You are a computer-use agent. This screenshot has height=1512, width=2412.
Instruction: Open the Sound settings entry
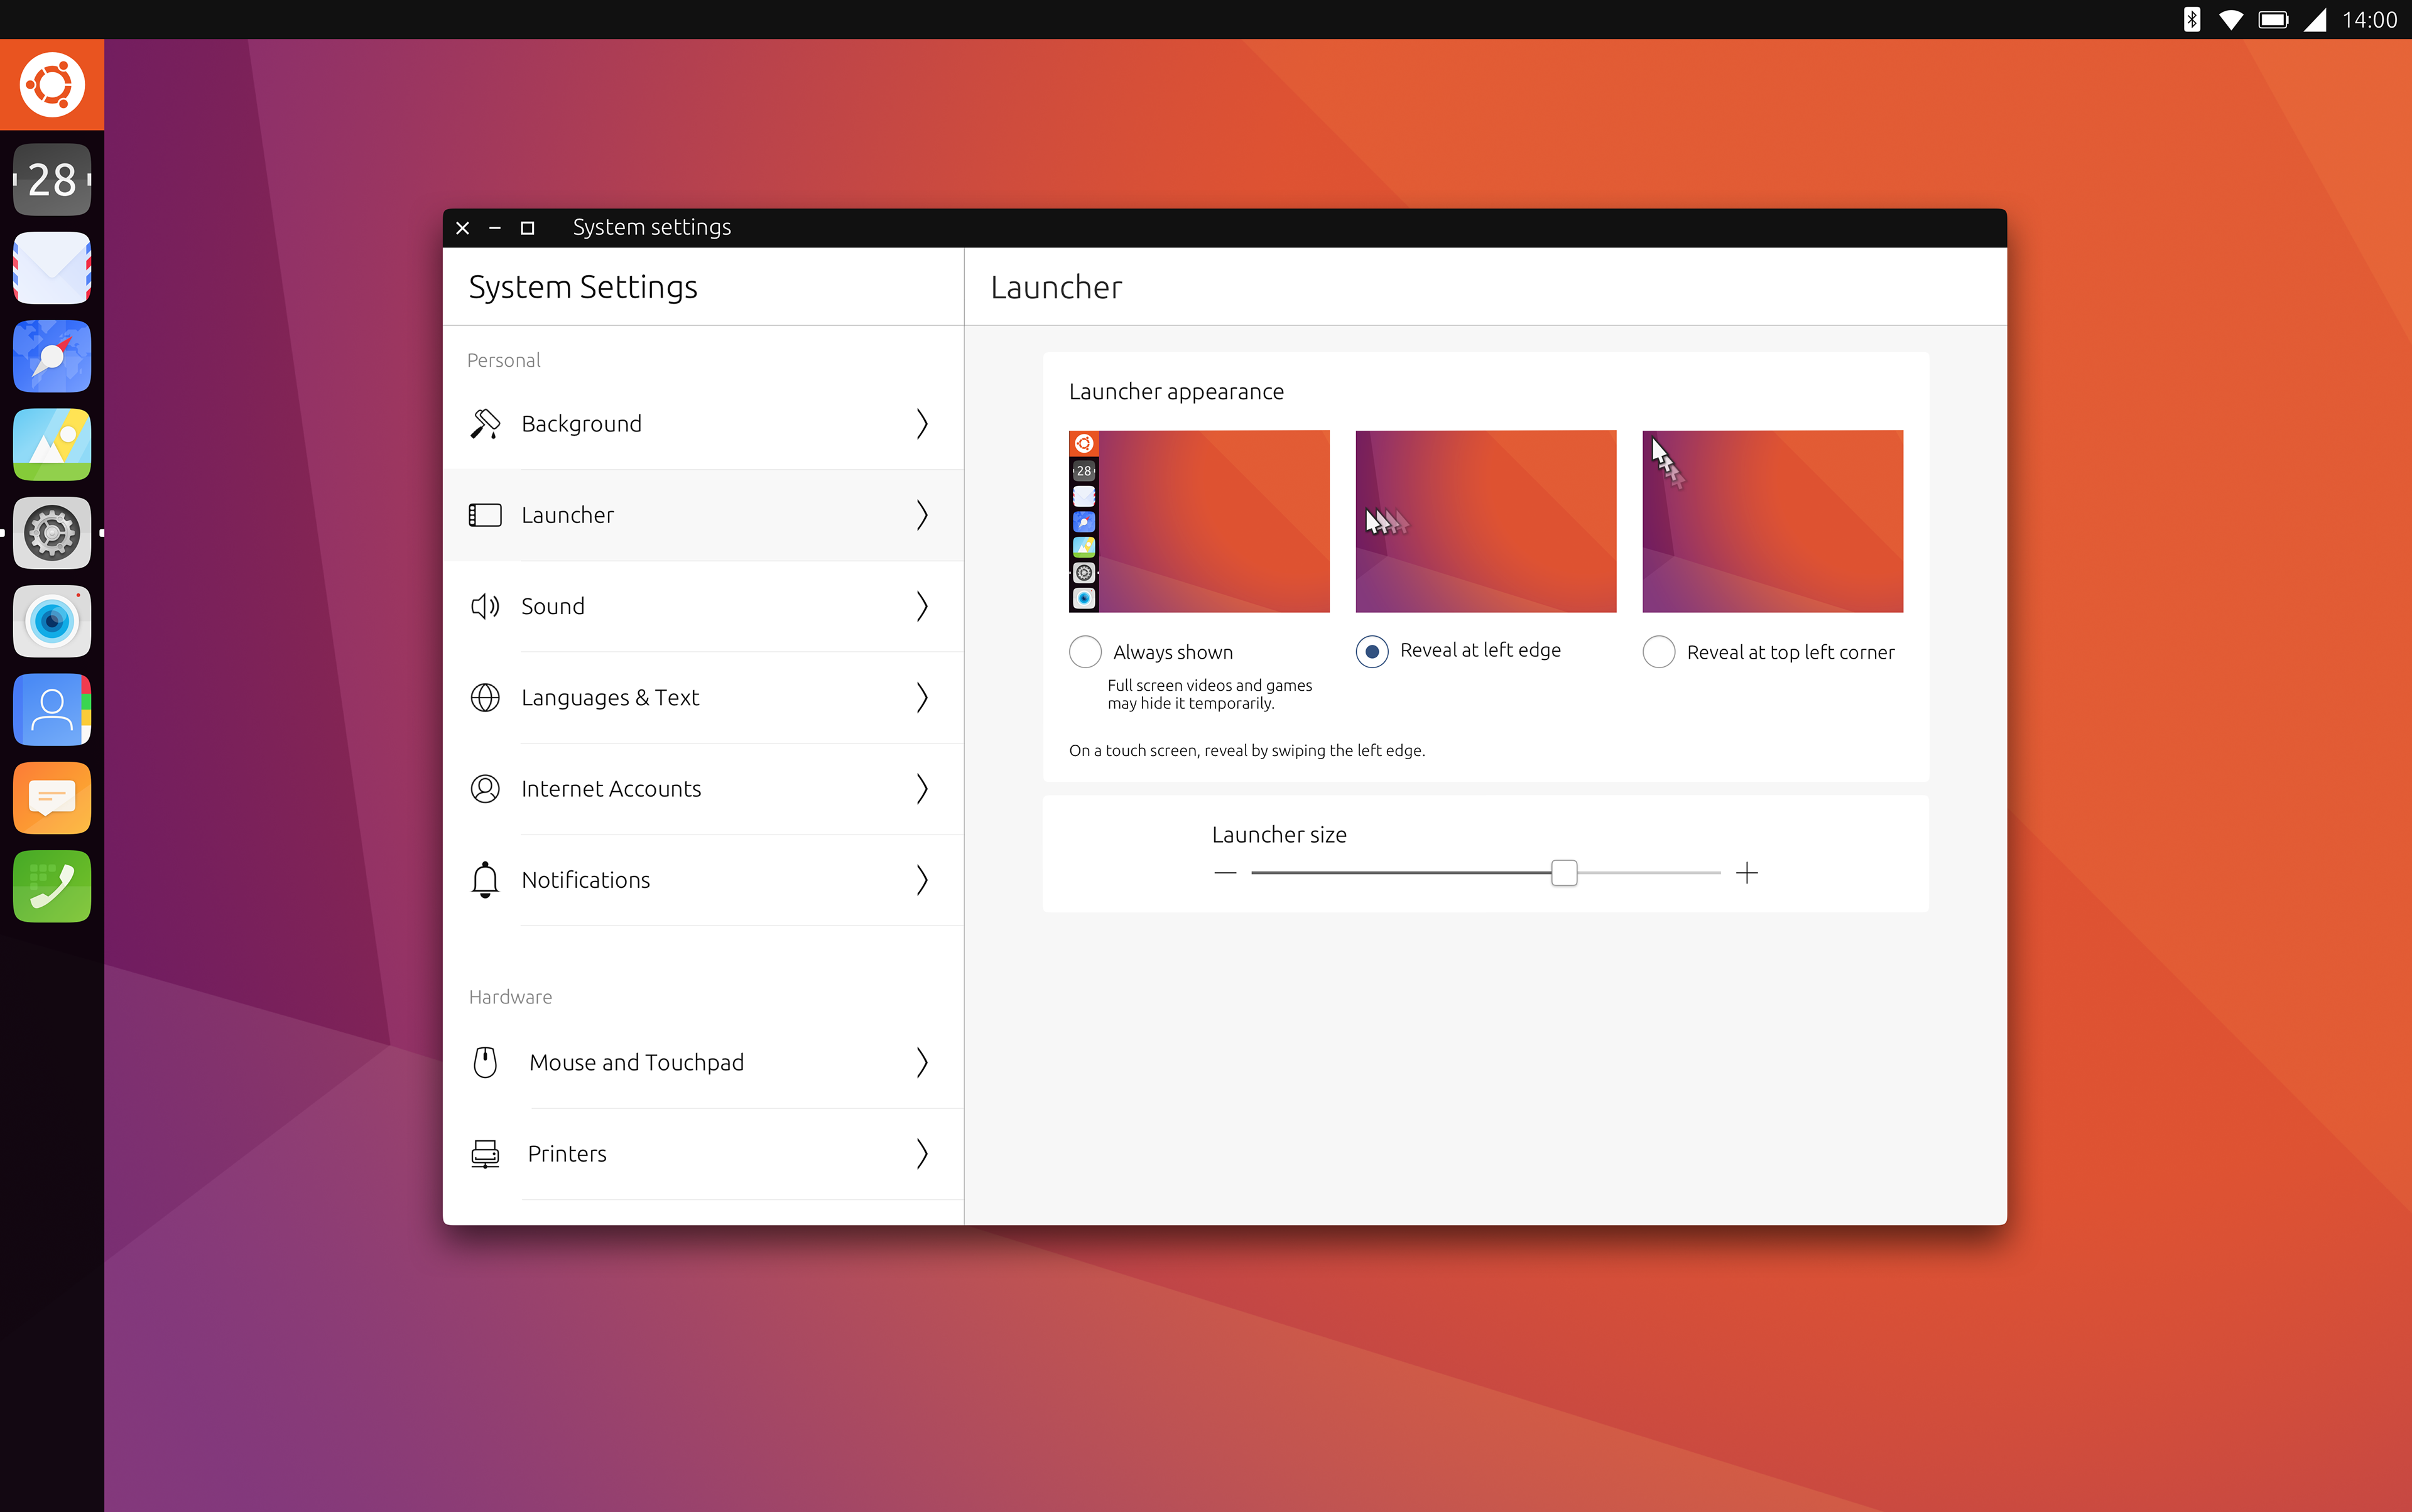tap(703, 606)
